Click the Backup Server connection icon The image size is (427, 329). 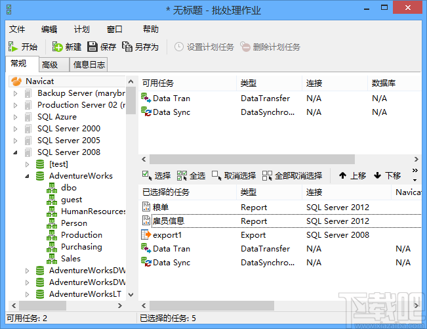(x=28, y=93)
